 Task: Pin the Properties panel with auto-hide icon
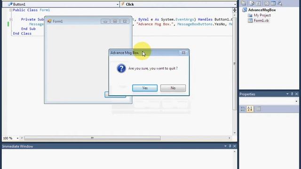tap(292, 94)
